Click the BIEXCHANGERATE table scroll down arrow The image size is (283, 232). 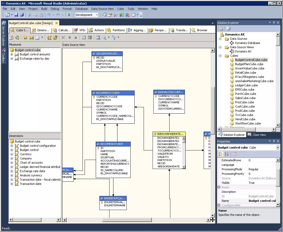(x=184, y=167)
